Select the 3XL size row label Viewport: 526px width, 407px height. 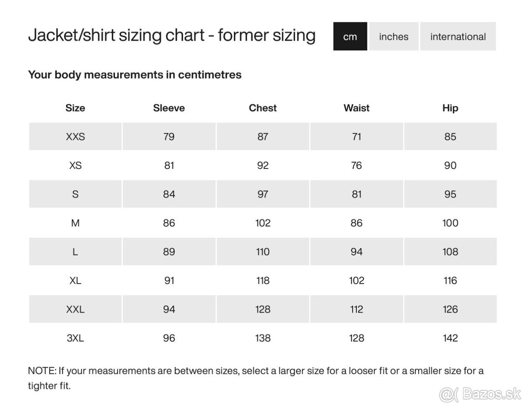[75, 338]
